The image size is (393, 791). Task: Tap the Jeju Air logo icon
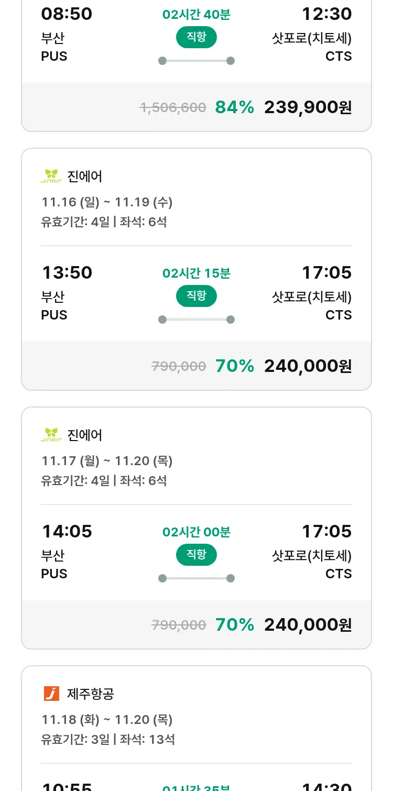[x=51, y=694]
